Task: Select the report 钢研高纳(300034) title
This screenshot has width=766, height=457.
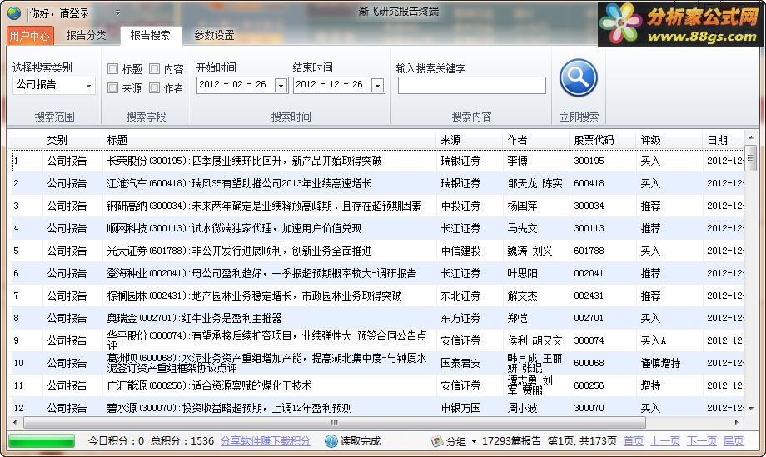Action: (264, 206)
